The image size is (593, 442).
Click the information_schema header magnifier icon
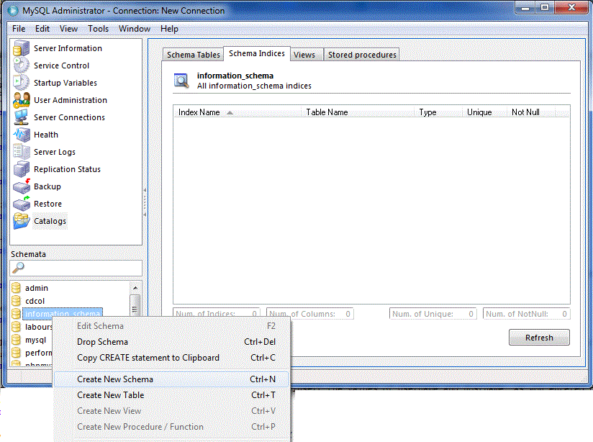[181, 81]
